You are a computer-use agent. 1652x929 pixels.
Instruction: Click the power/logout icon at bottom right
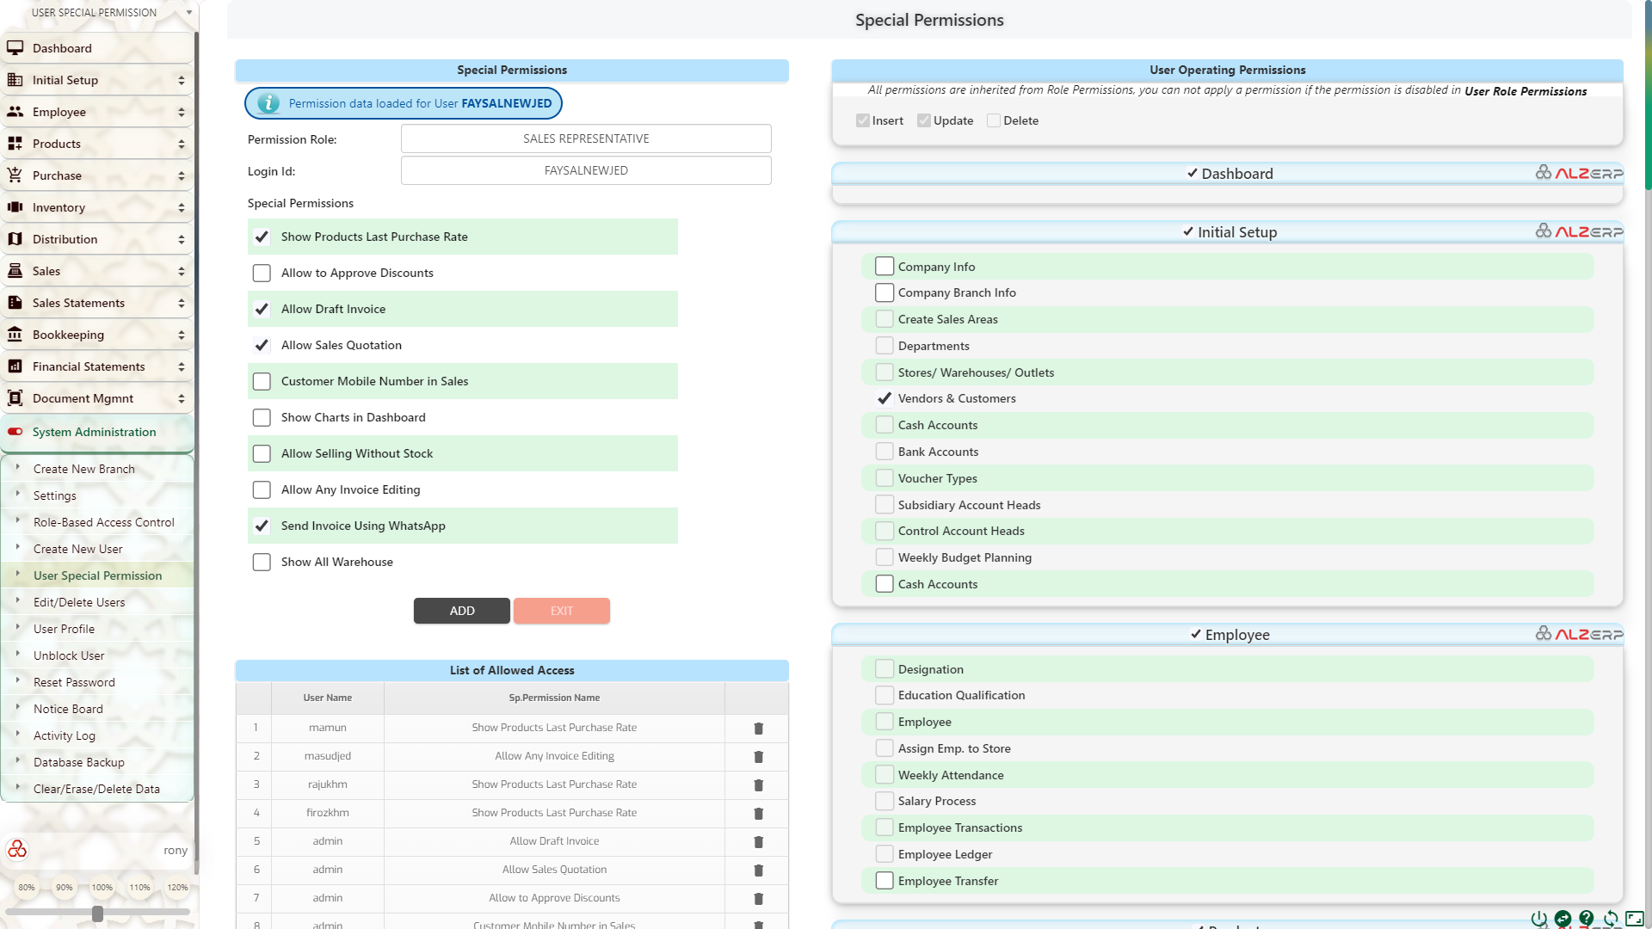(x=1540, y=918)
